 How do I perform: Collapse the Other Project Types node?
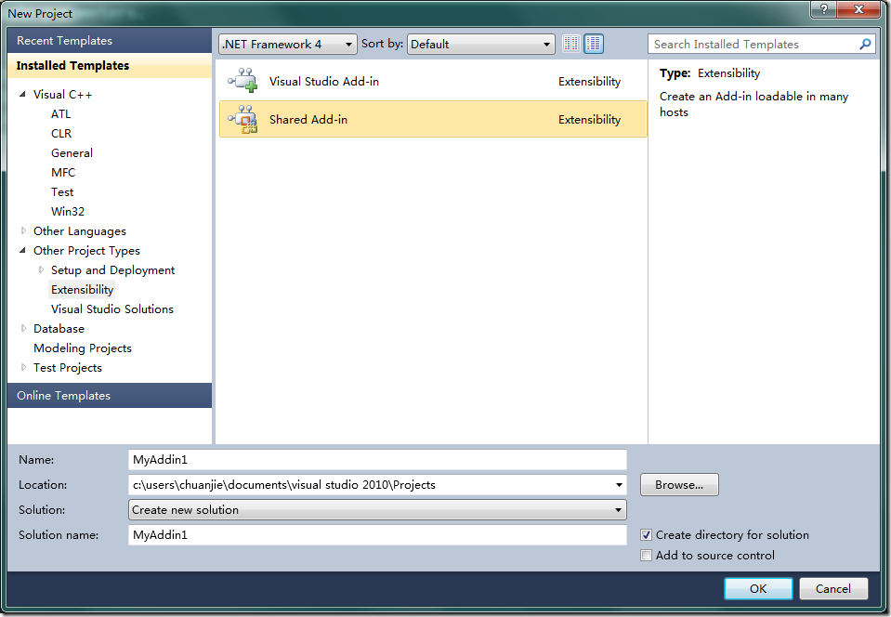pos(22,250)
